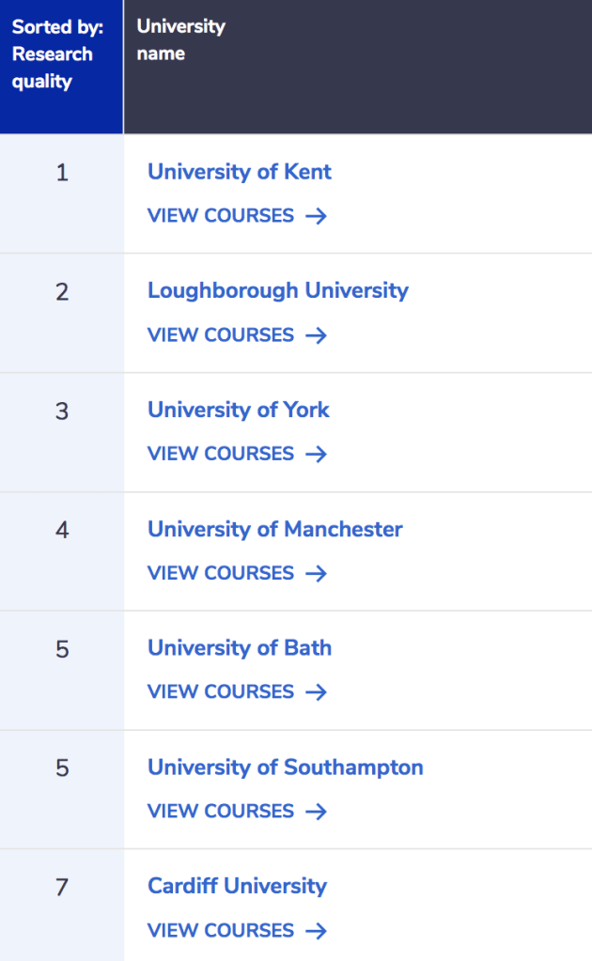Open the University of Bath link
Image resolution: width=592 pixels, height=961 pixels.
click(x=240, y=648)
